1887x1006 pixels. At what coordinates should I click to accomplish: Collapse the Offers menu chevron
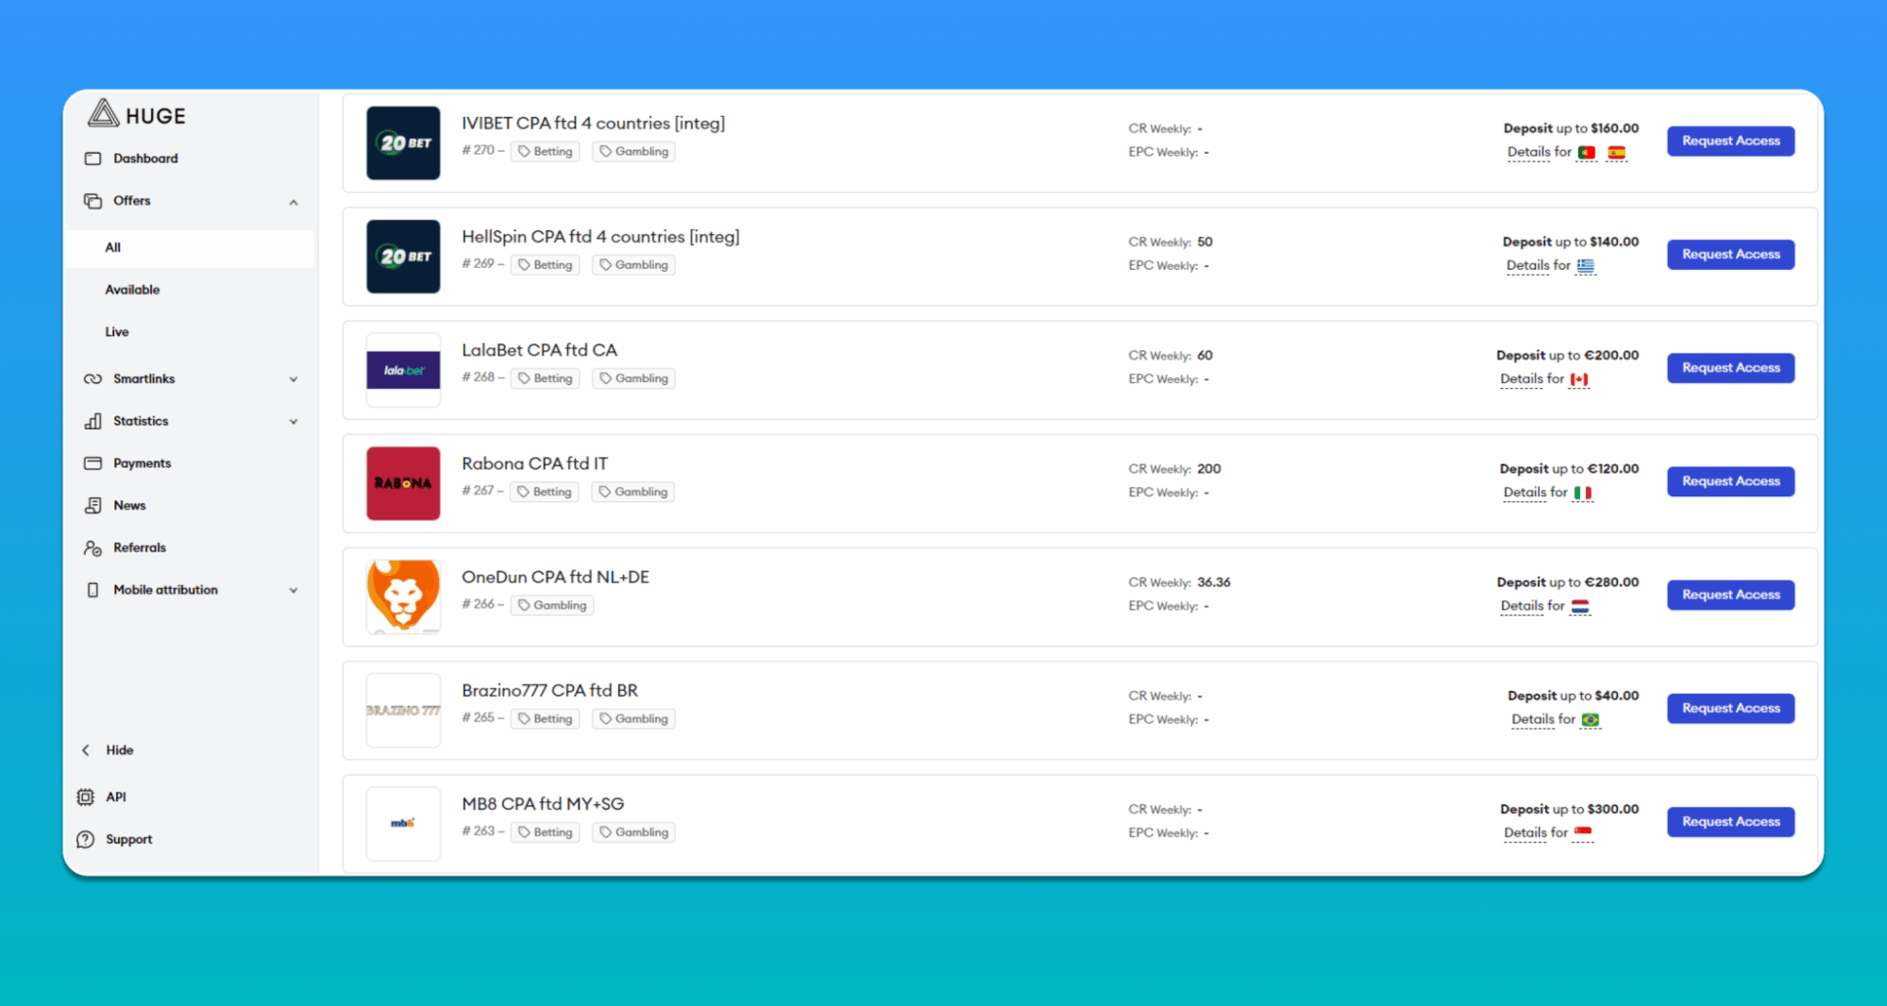coord(294,202)
